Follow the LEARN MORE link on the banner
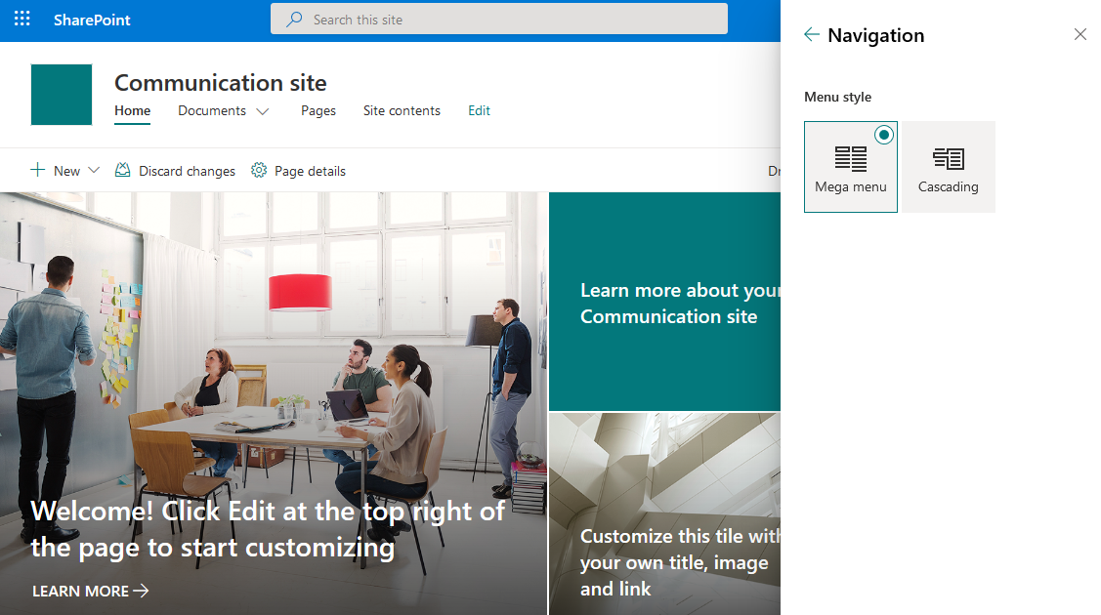The image size is (1101, 615). [78, 591]
